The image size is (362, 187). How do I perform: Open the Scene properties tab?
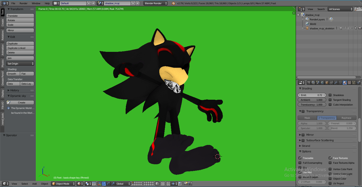click(x=318, y=83)
